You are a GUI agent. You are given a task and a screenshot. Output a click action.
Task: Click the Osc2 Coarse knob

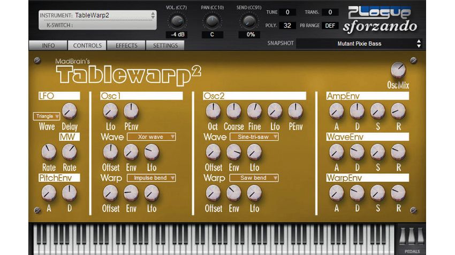click(x=234, y=111)
